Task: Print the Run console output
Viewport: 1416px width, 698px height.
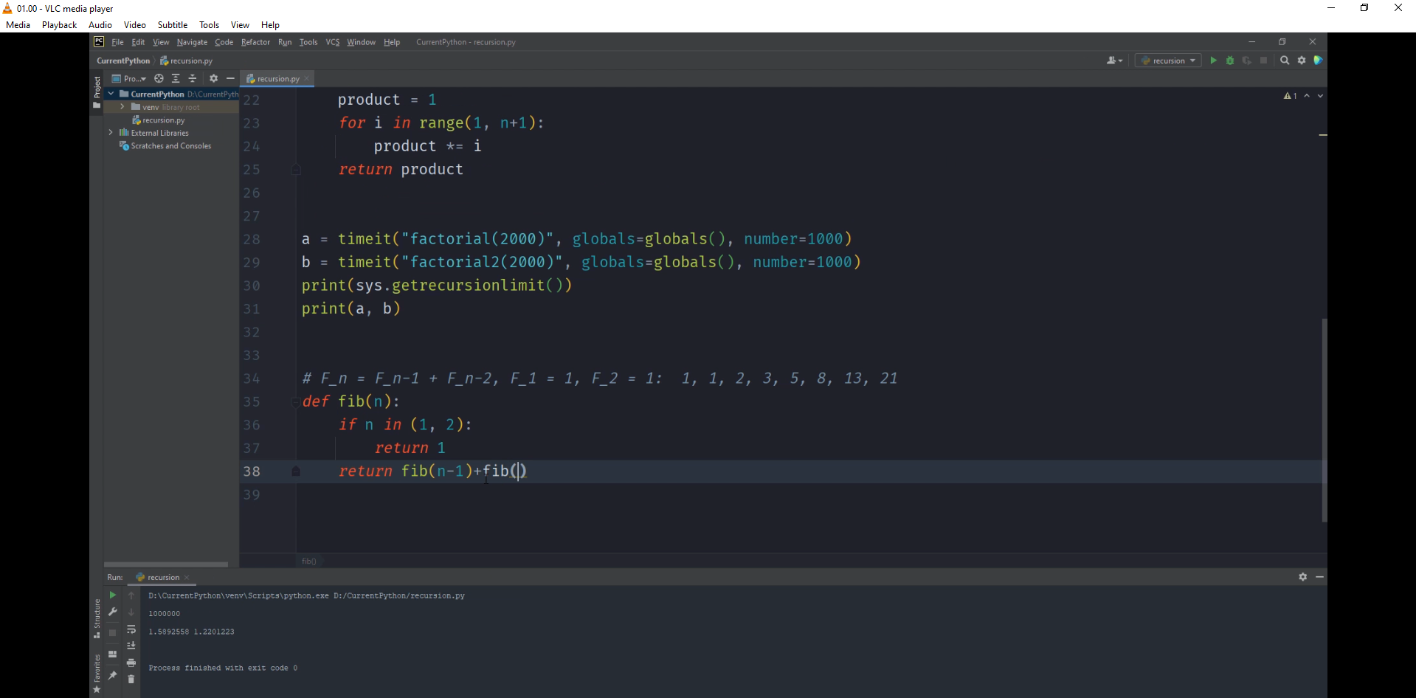Action: pyautogui.click(x=131, y=663)
